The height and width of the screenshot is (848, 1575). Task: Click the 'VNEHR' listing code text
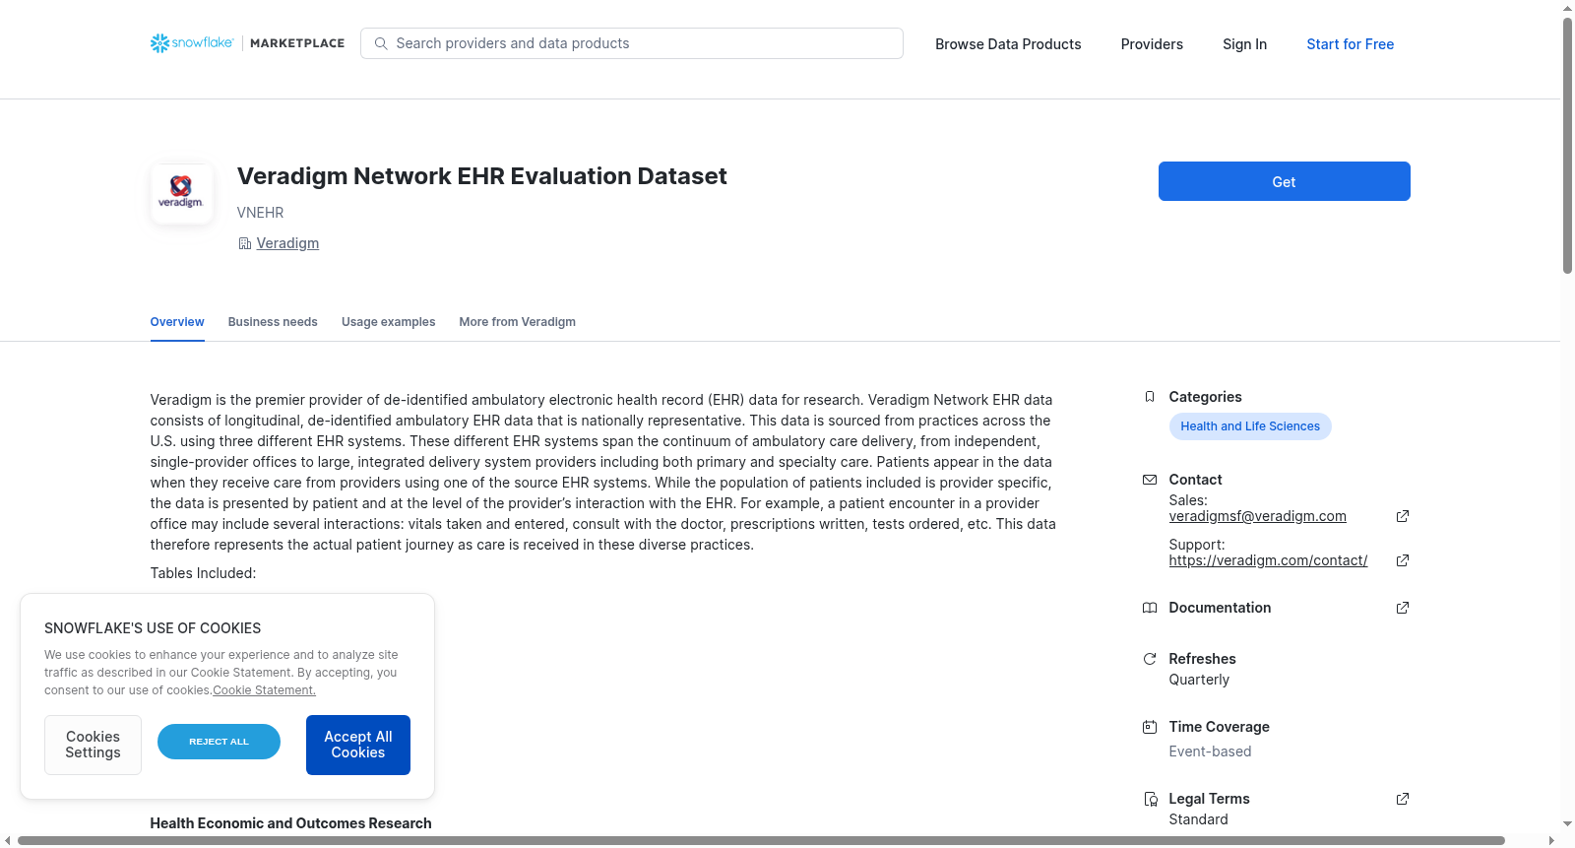tap(260, 213)
